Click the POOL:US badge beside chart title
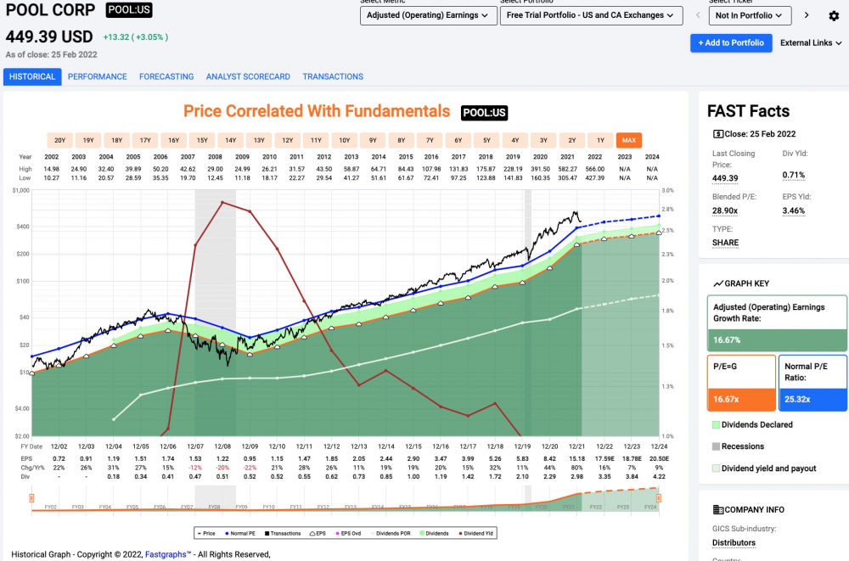Image resolution: width=849 pixels, height=561 pixels. 484,113
